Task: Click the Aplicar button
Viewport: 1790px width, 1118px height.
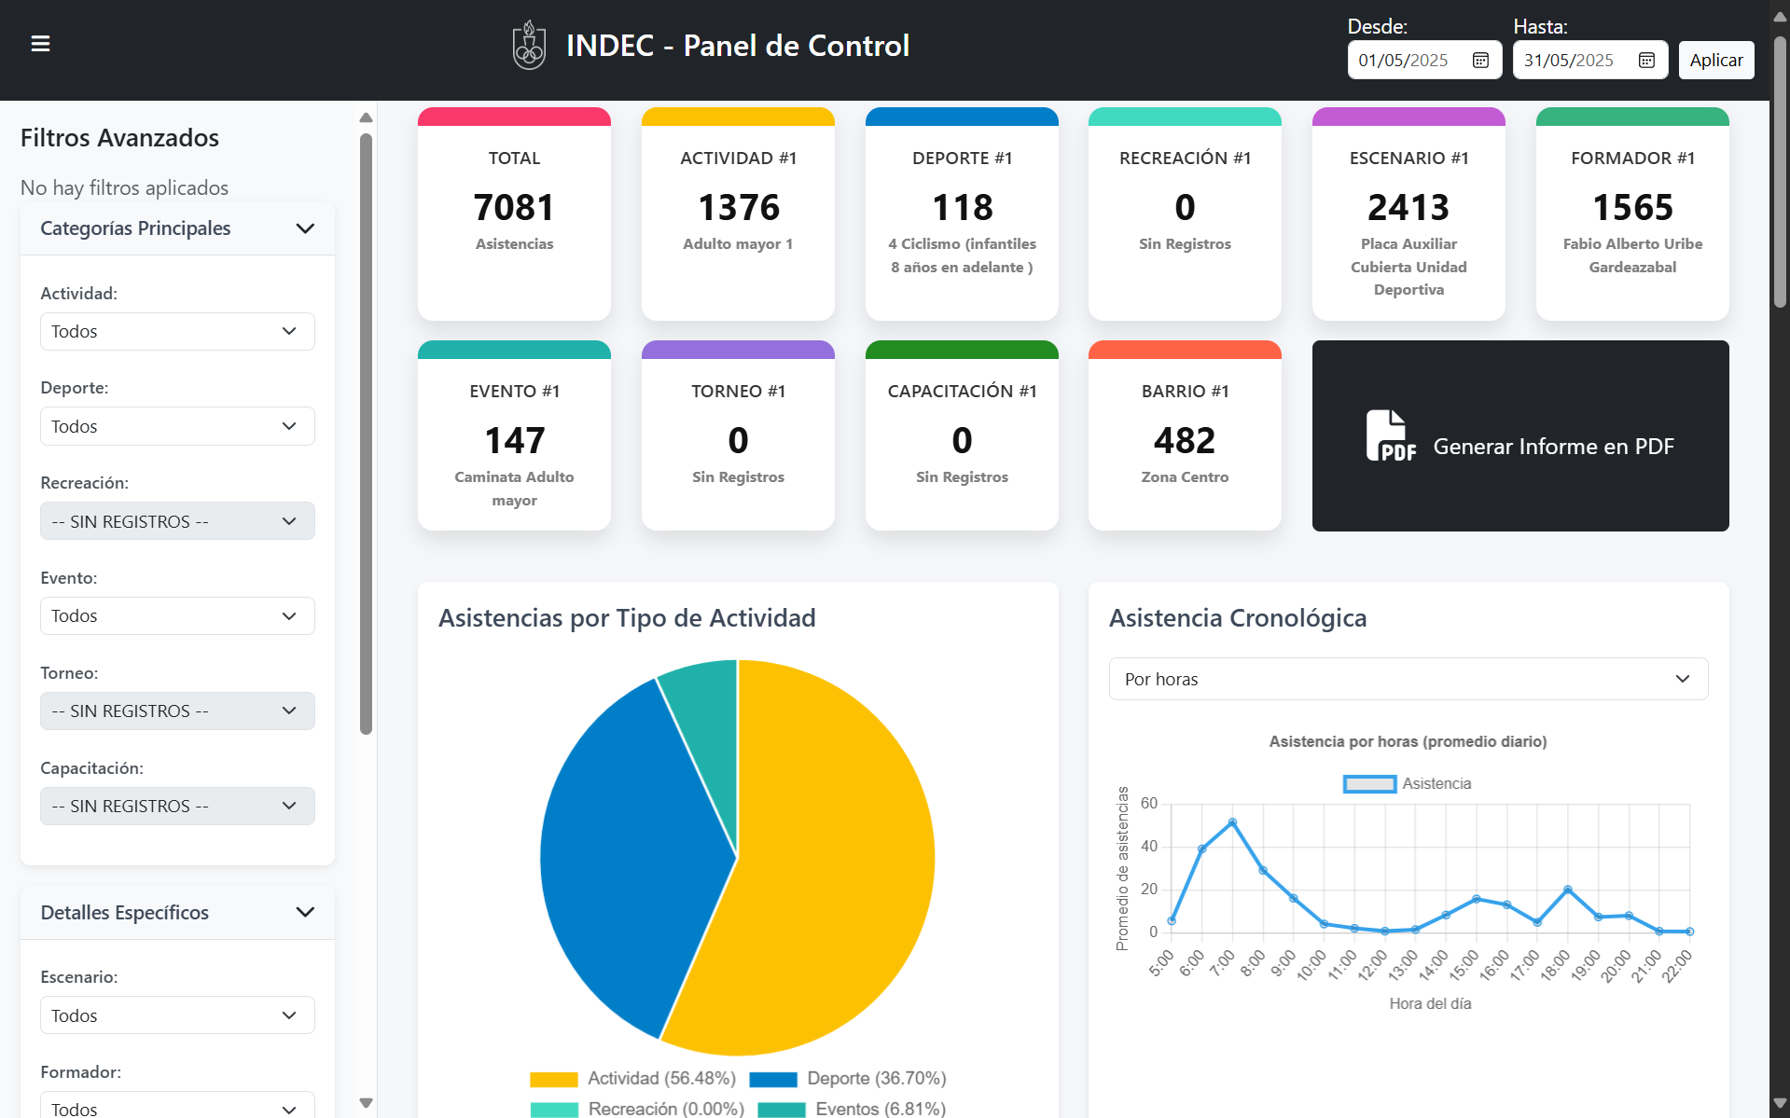Action: [1715, 61]
